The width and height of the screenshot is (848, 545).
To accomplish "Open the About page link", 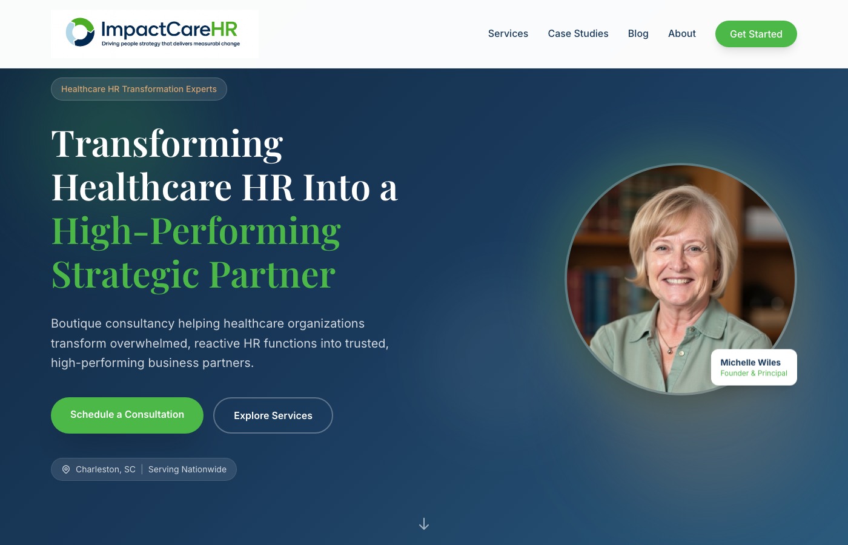I will point(682,34).
